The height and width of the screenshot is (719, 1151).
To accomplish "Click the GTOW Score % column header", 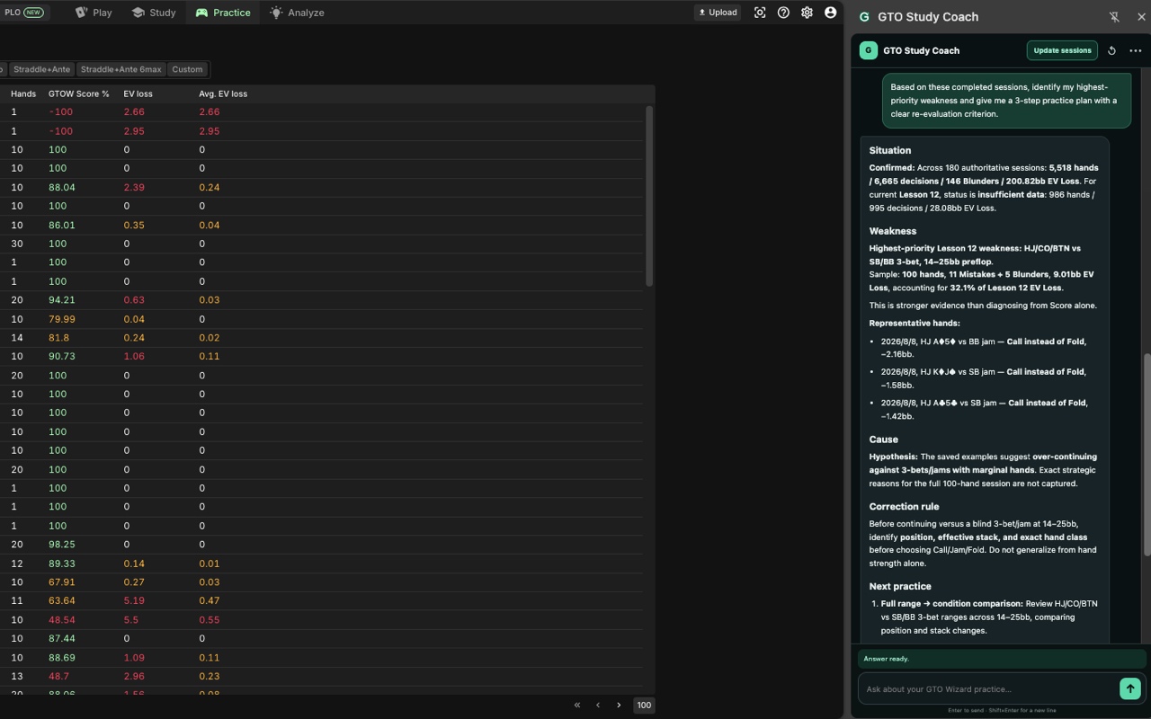I will point(78,93).
